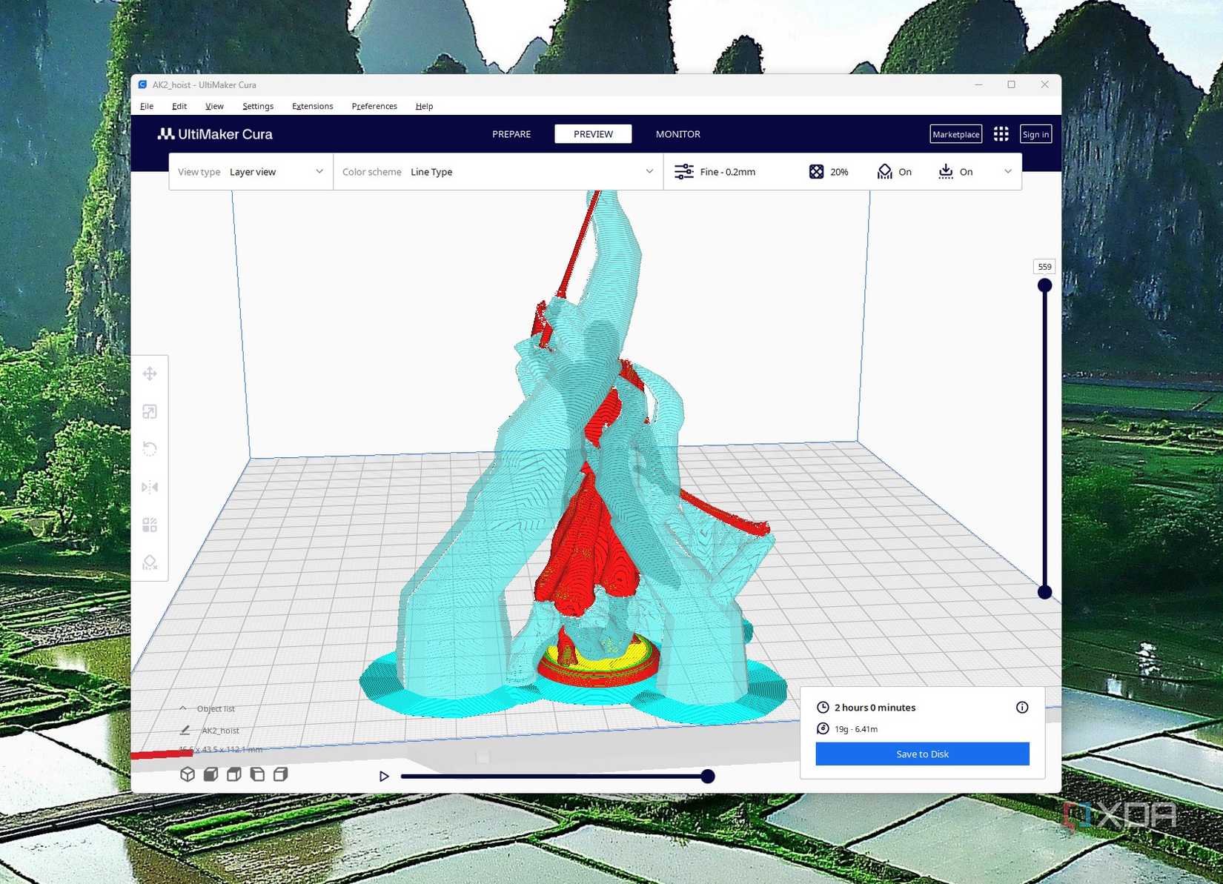Viewport: 1223px width, 884px height.
Task: Switch to front camera view cube icon
Action: [x=210, y=775]
